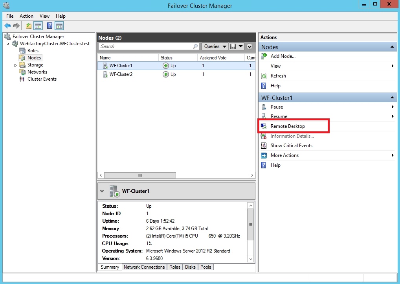400x284 pixels.
Task: Open the View menu in the menu bar
Action: 44,16
